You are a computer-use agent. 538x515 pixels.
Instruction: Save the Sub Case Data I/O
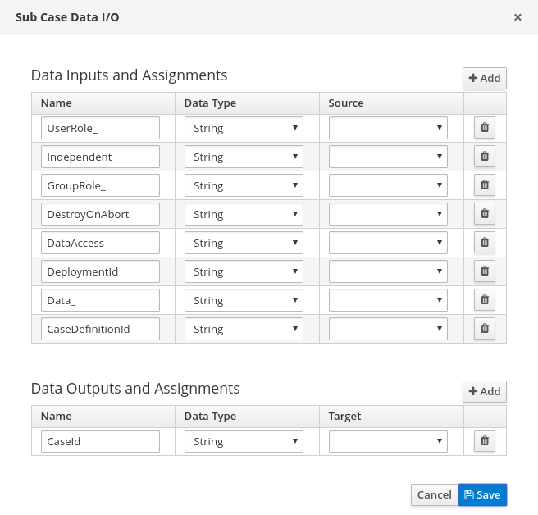pos(482,494)
